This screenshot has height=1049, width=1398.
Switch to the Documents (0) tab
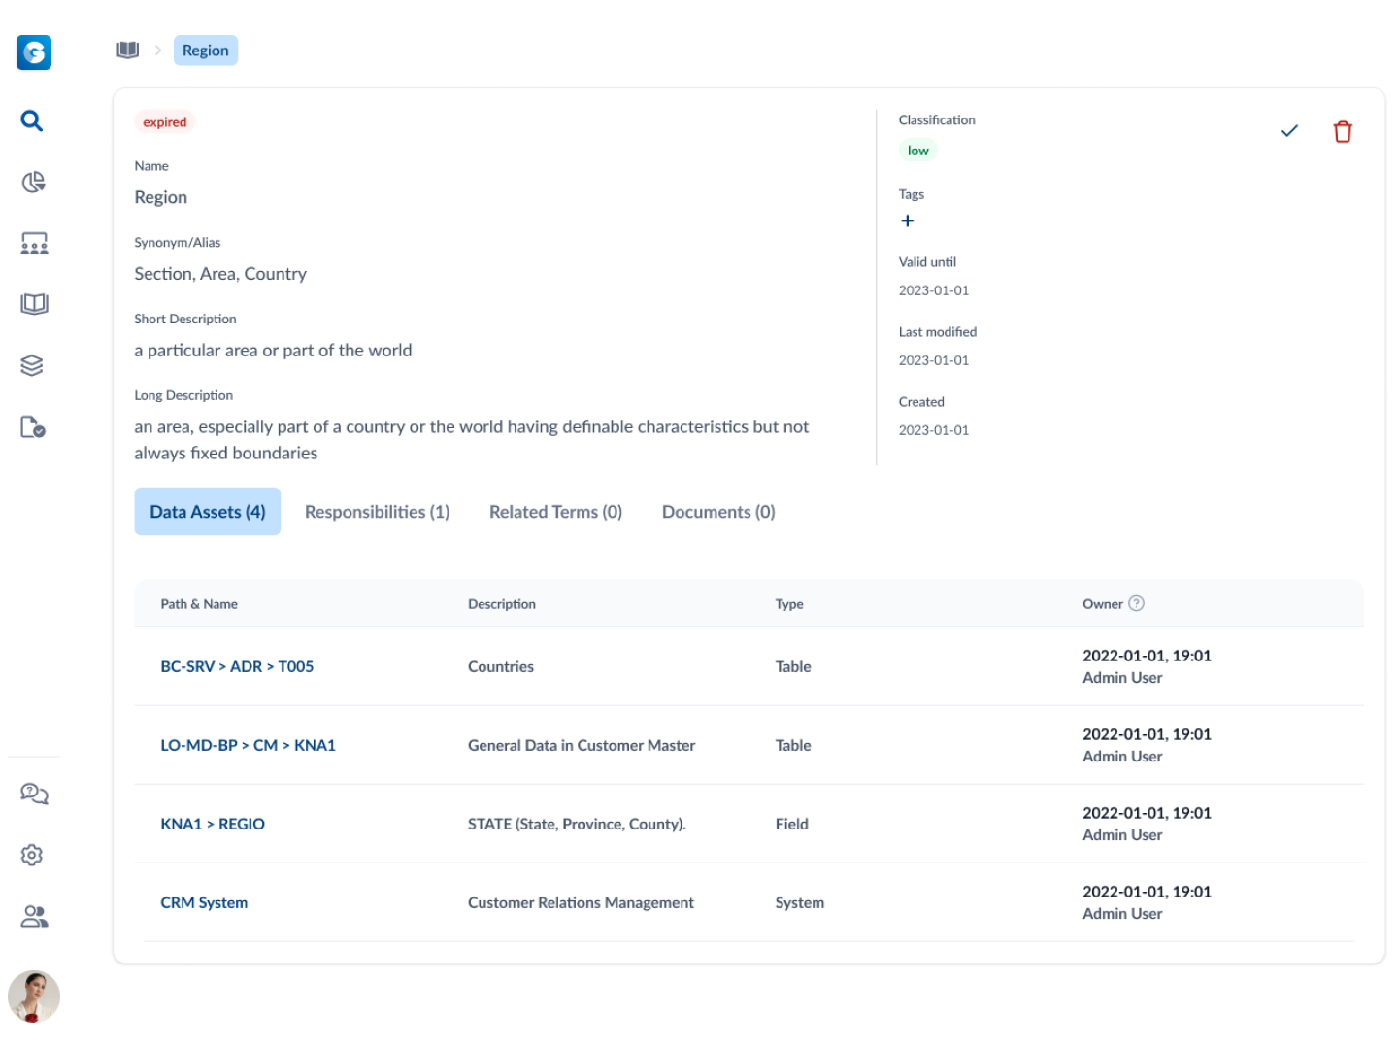(718, 512)
